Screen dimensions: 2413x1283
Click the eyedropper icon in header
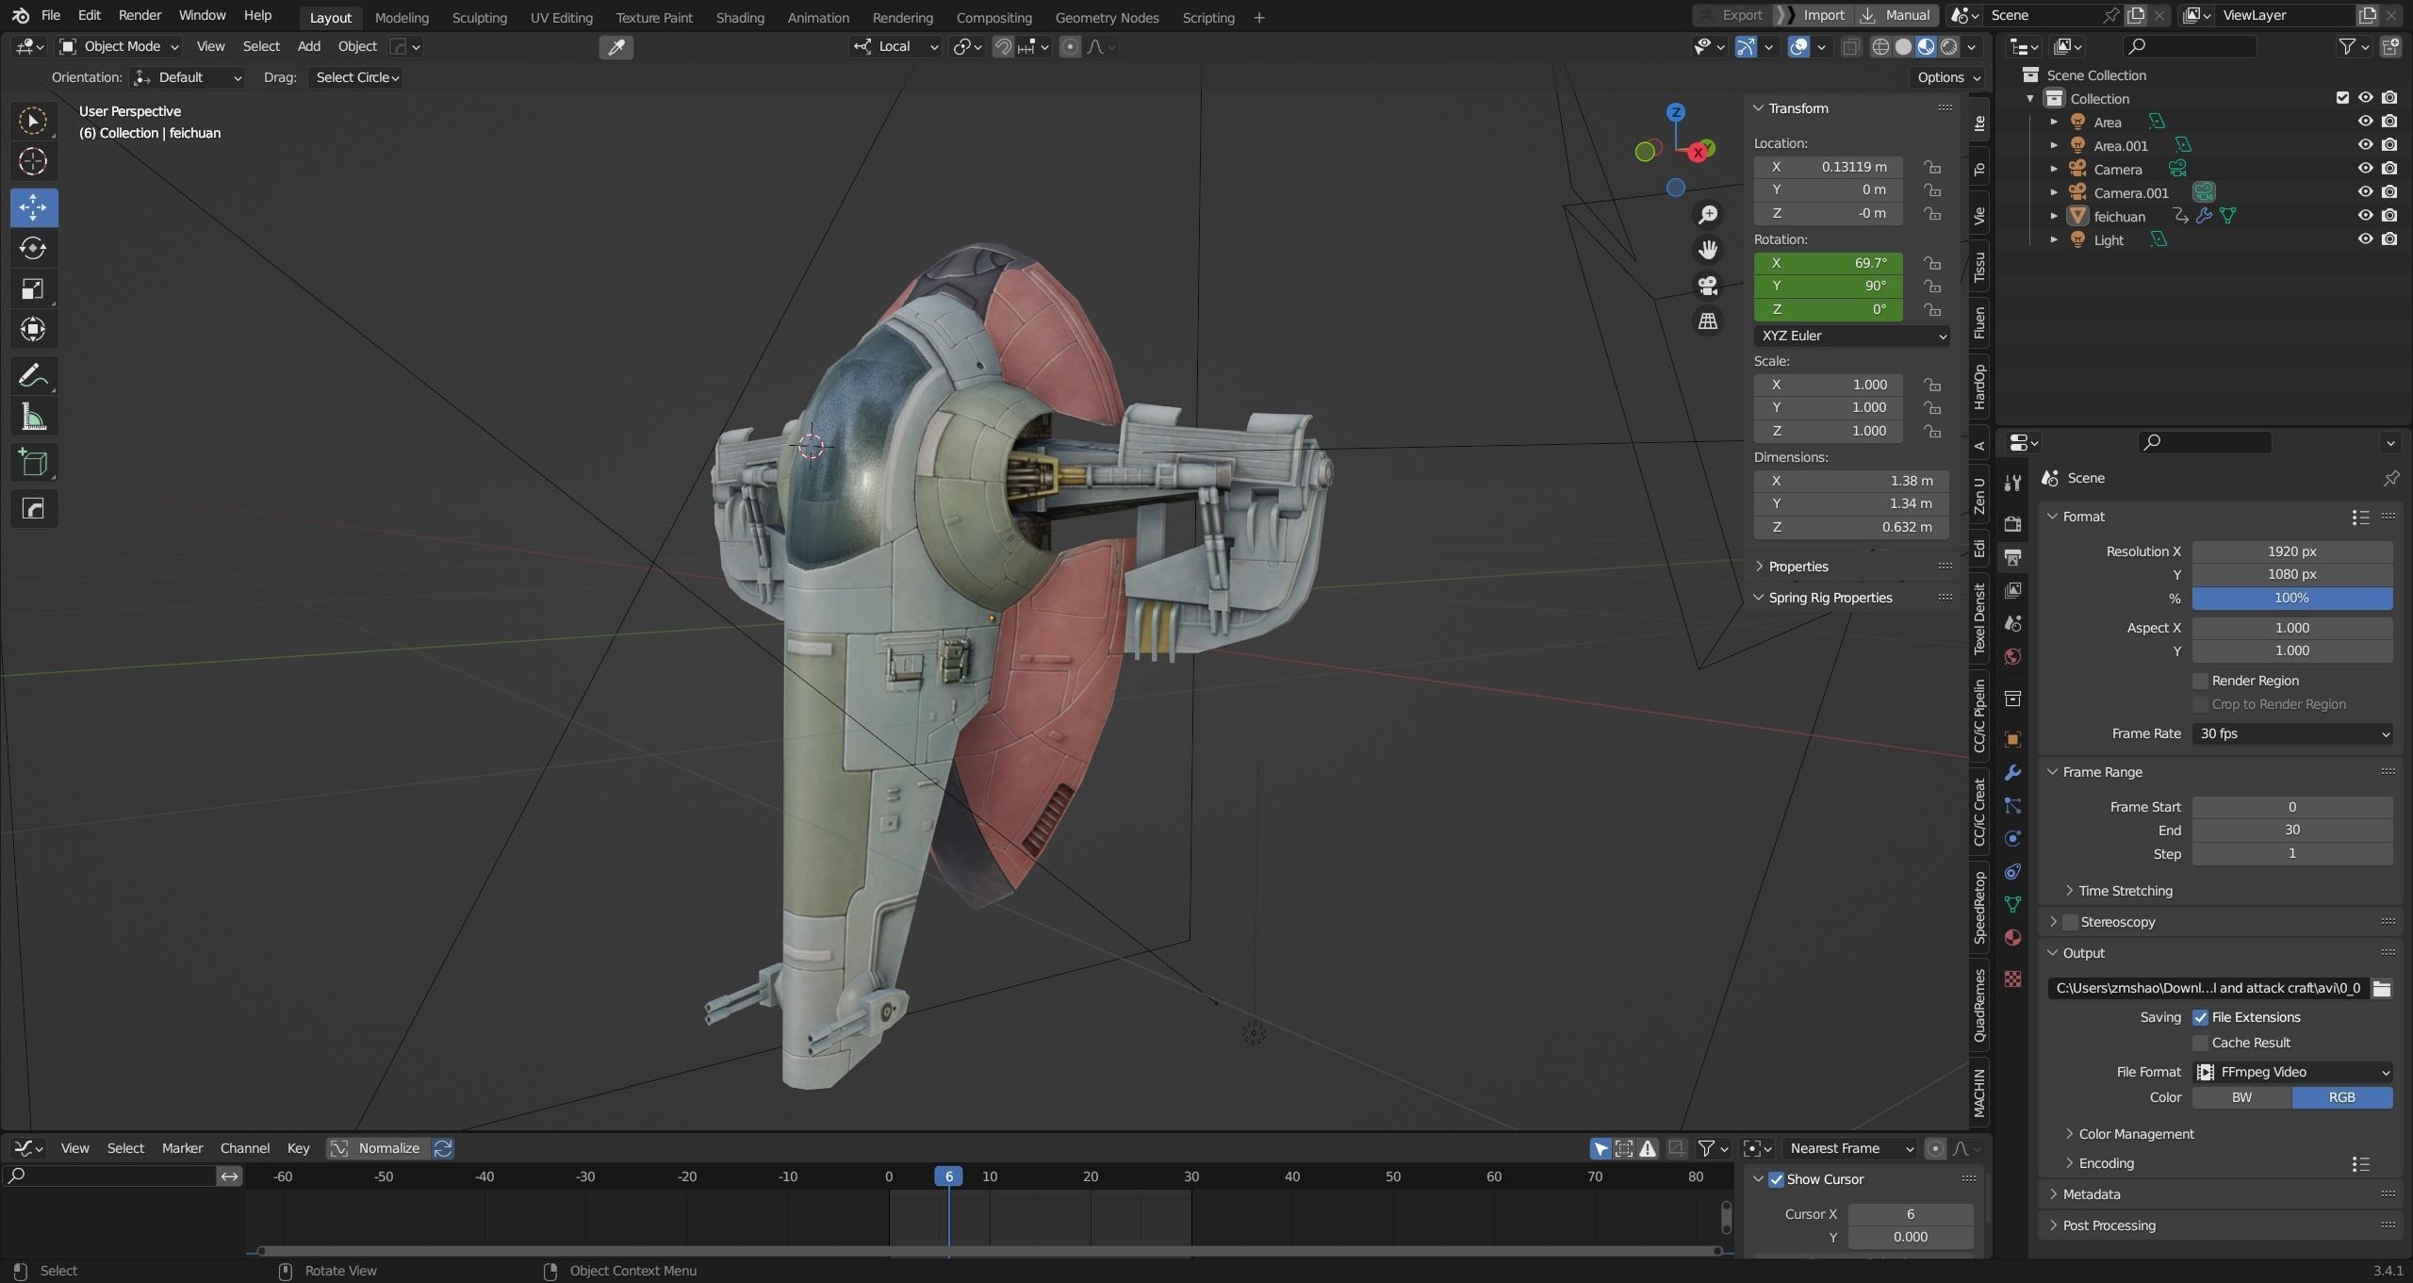pyautogui.click(x=616, y=47)
